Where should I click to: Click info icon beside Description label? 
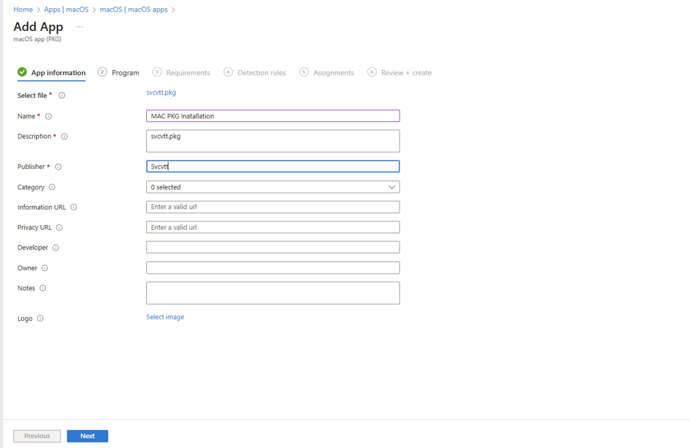(65, 137)
